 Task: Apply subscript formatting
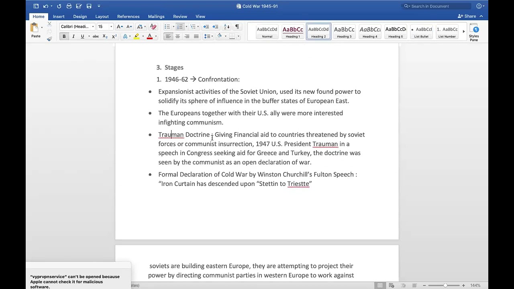pos(105,37)
